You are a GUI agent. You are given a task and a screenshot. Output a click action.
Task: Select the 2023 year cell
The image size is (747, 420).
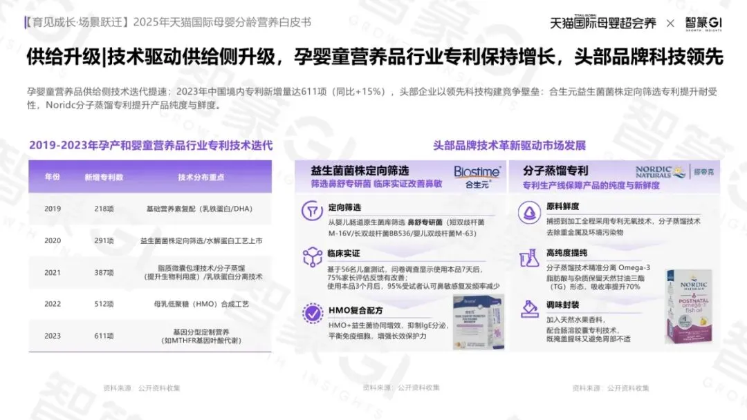pos(53,336)
